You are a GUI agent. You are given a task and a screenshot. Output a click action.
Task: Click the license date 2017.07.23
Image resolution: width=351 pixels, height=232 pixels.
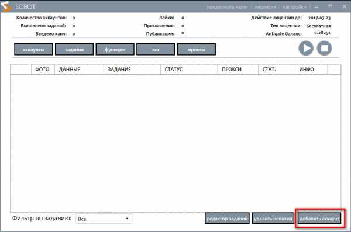pos(319,18)
